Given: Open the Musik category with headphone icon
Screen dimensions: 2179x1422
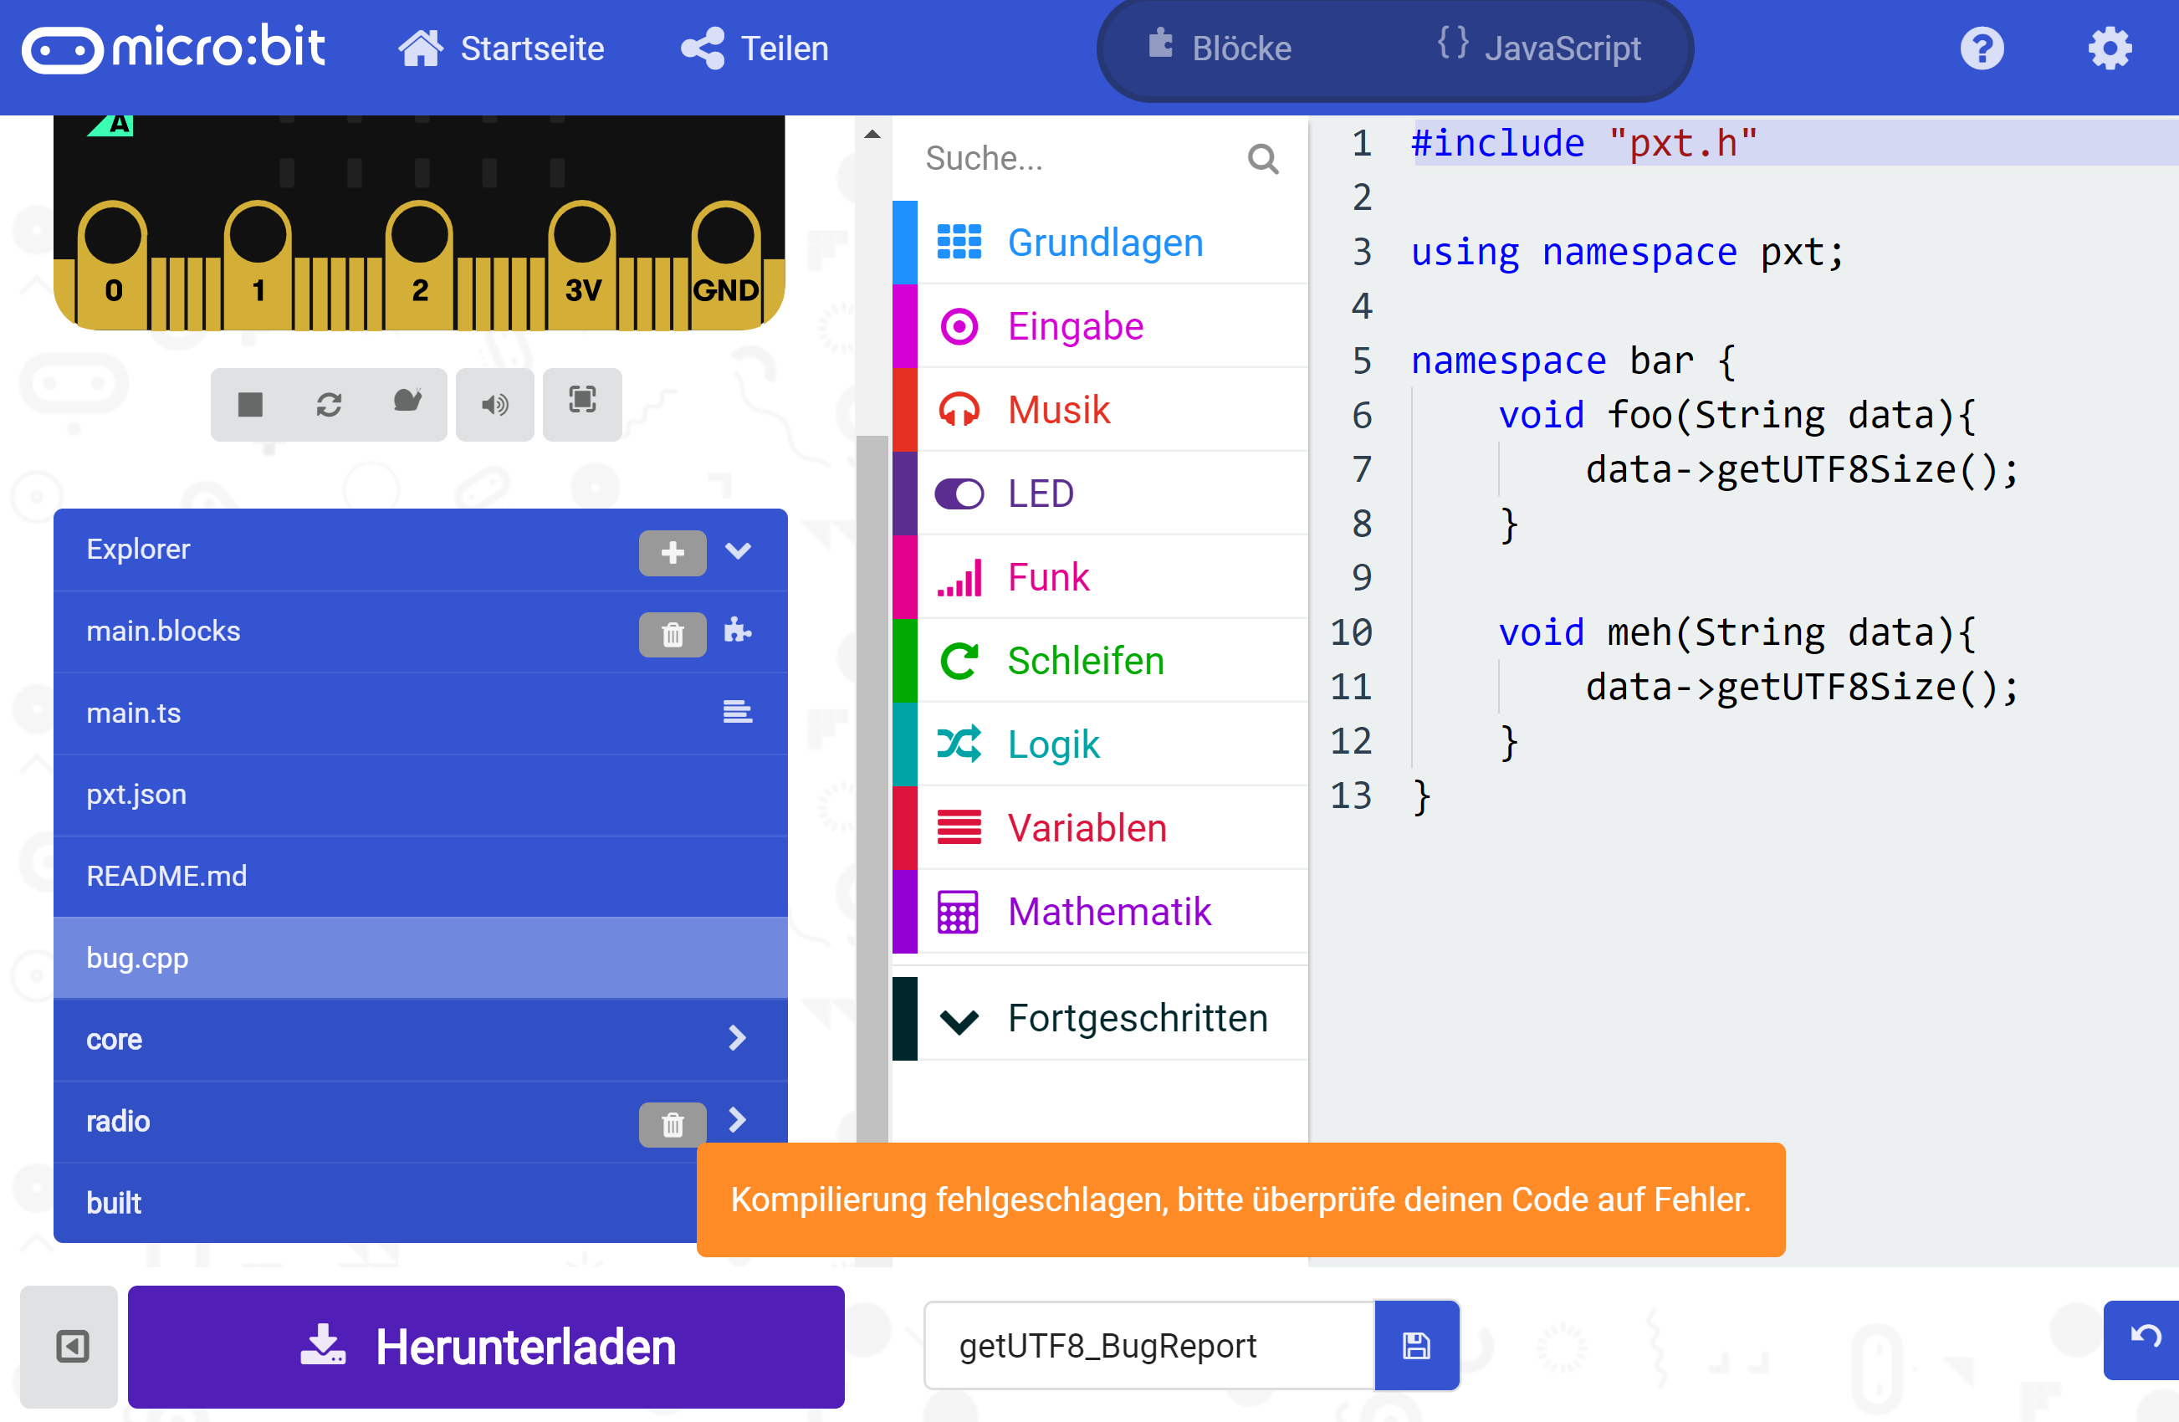Looking at the screenshot, I should point(1057,409).
